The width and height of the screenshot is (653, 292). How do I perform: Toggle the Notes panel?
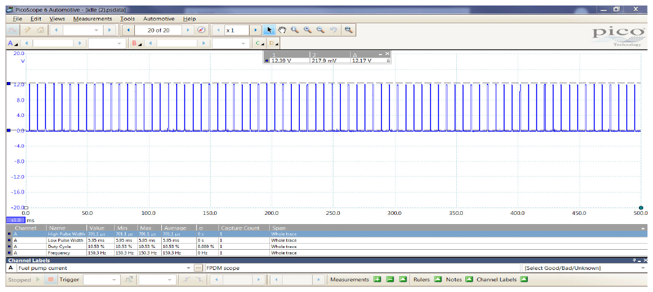(468, 280)
